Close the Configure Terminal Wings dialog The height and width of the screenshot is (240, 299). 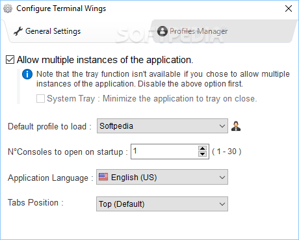pos(289,8)
